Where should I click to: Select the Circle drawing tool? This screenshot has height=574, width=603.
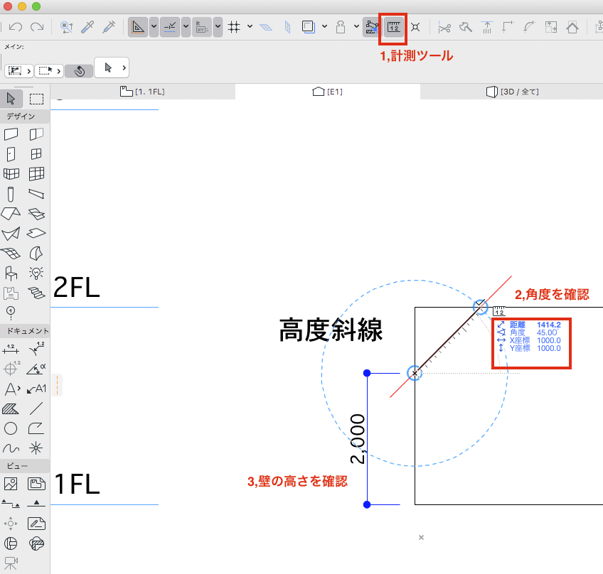point(11,428)
